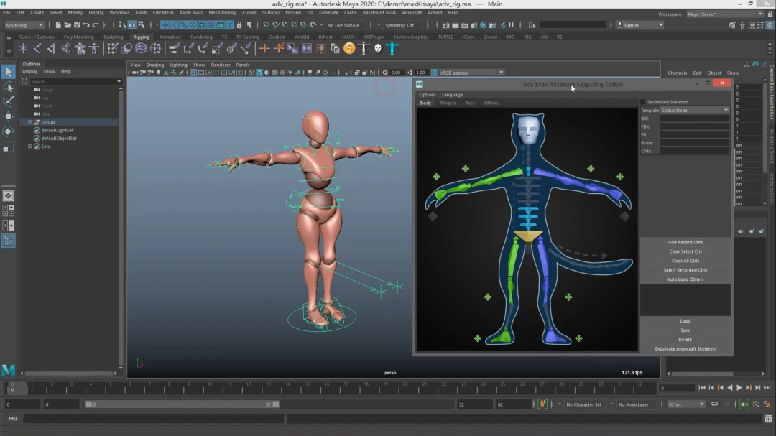Viewport: 776px width, 436px height.
Task: Click the skull icon on the Rigging shelf
Action: [x=377, y=48]
